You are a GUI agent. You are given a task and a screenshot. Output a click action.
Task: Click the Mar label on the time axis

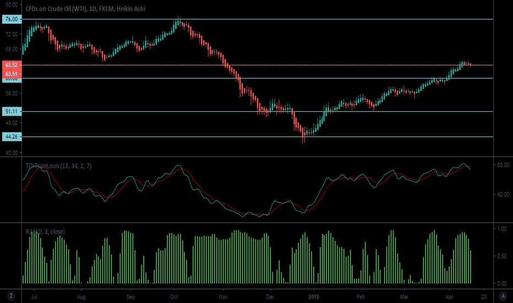(x=404, y=297)
